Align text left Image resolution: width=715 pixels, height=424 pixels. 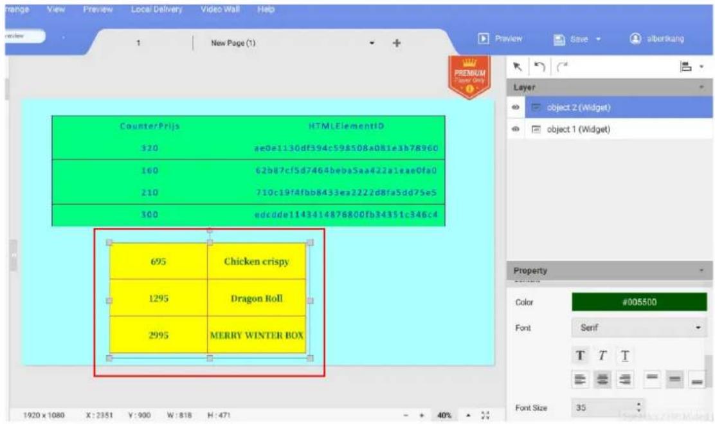pos(580,379)
